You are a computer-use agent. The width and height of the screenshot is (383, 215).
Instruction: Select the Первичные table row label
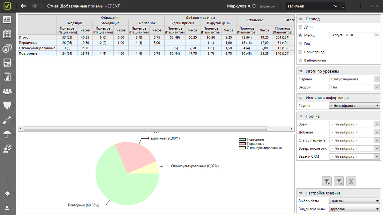[28, 43]
